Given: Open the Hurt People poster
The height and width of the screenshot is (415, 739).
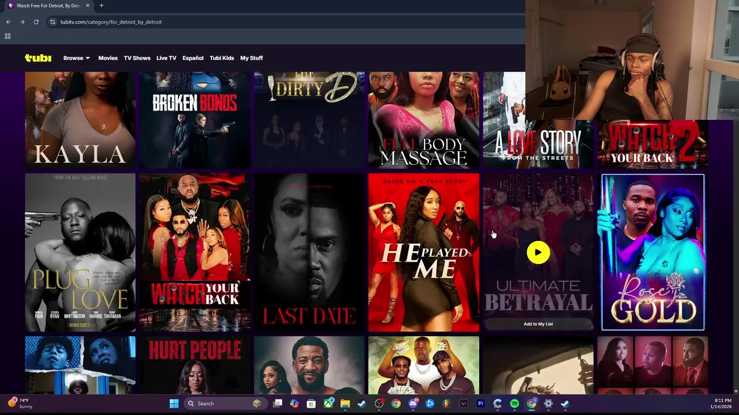Looking at the screenshot, I should [195, 365].
